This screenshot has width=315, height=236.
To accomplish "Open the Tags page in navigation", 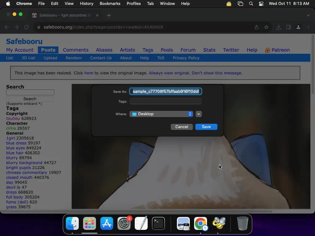I will coord(148,50).
